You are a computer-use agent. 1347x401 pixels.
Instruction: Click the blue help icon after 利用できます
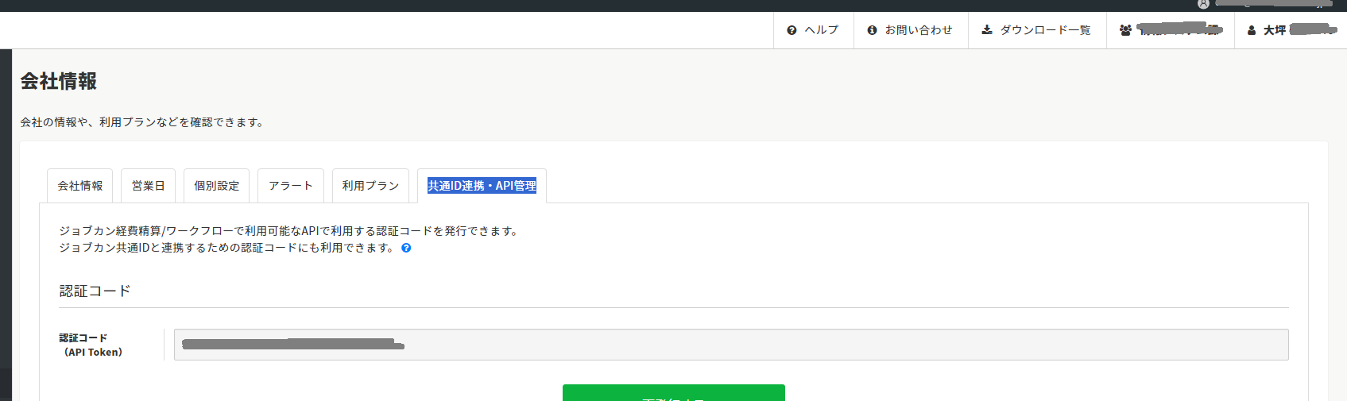[x=406, y=248]
